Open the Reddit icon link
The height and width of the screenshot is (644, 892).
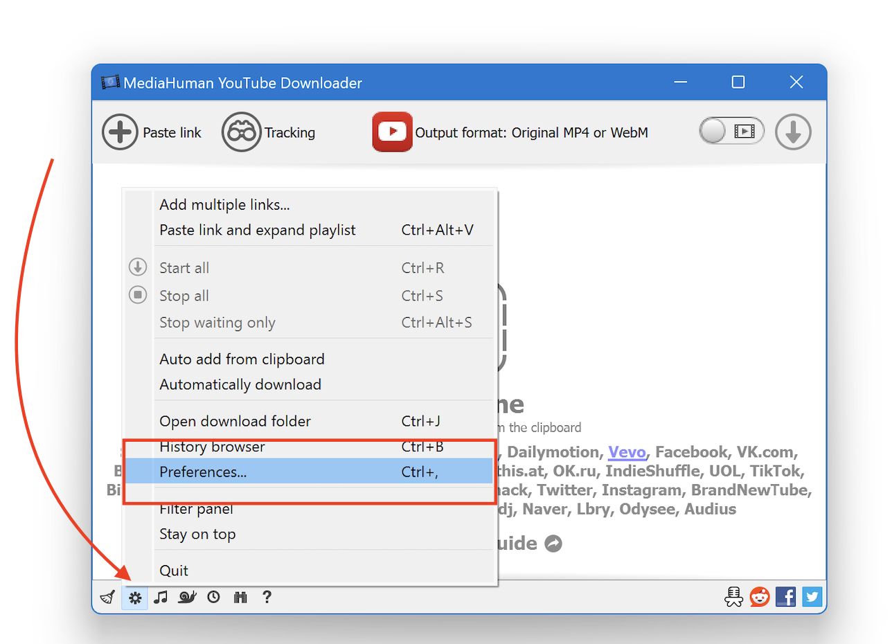pos(760,597)
